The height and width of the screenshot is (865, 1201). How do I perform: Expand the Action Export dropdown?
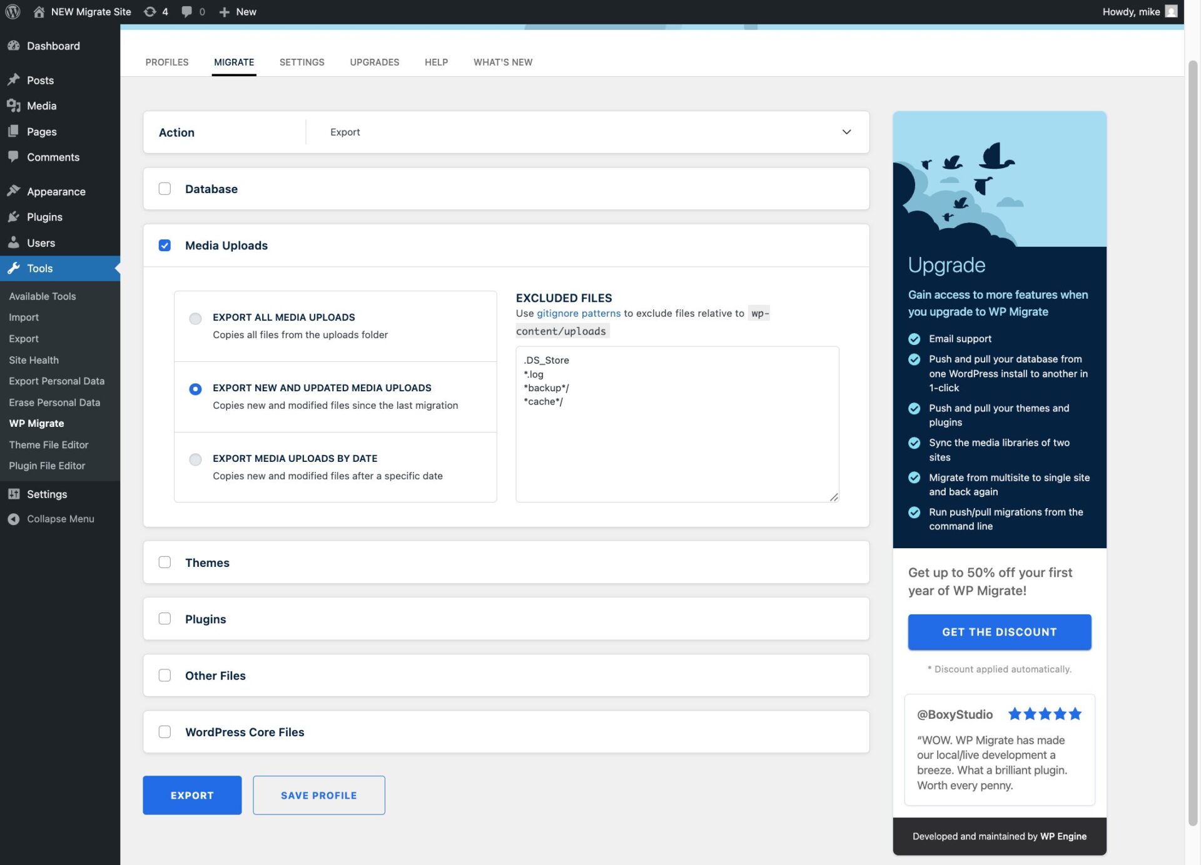coord(846,132)
